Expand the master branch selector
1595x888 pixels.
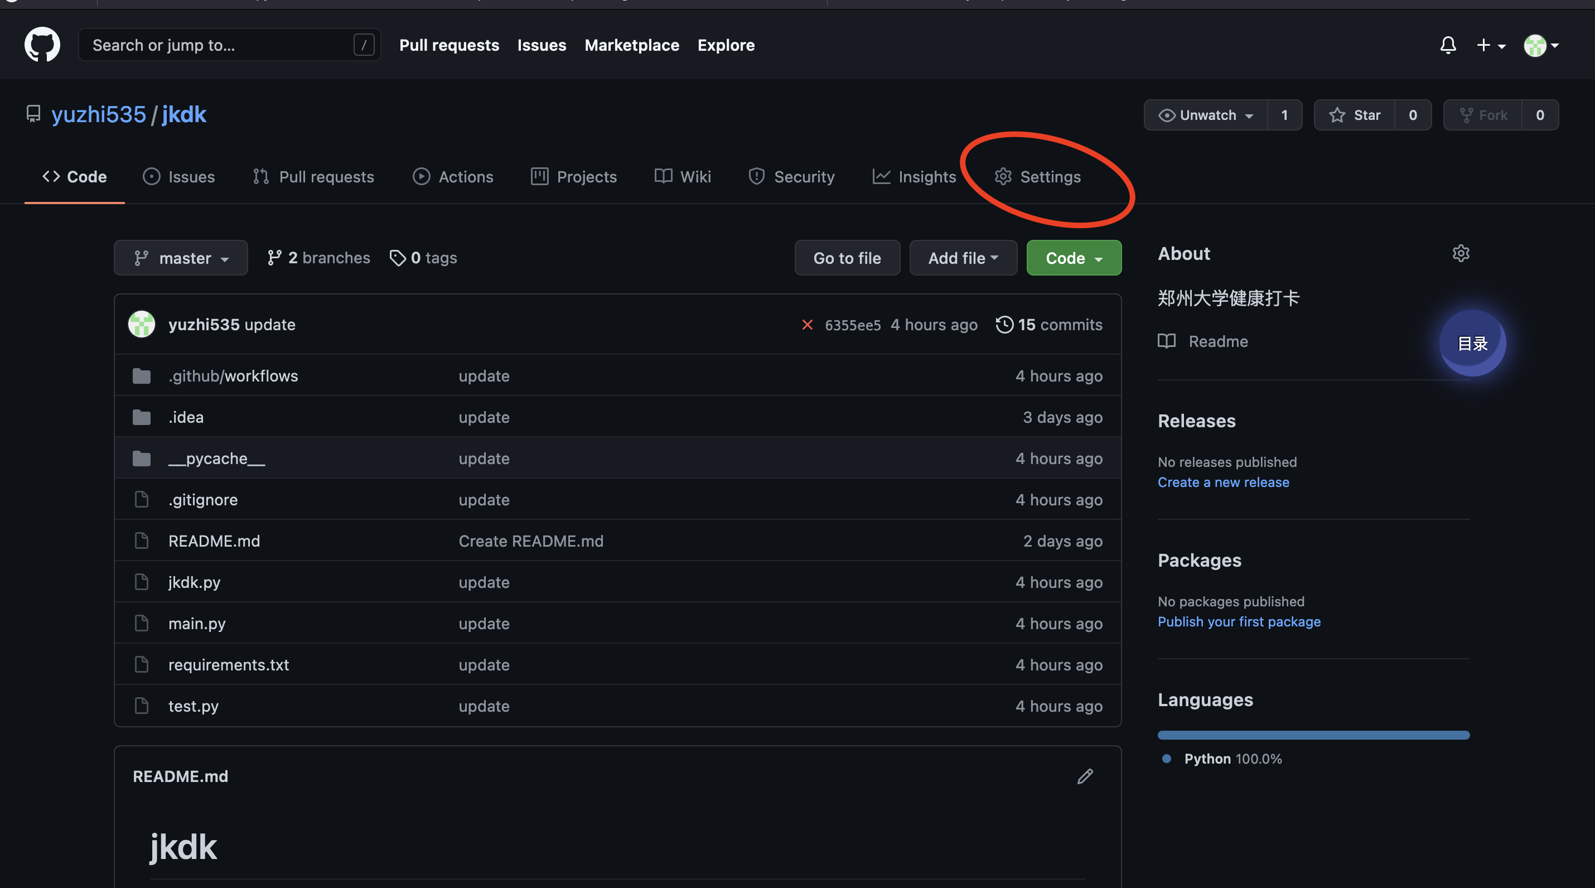coord(181,258)
